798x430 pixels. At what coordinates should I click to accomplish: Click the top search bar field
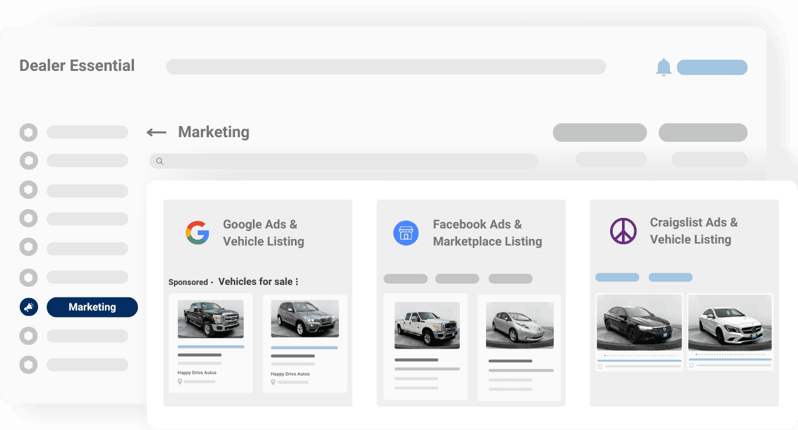click(386, 67)
